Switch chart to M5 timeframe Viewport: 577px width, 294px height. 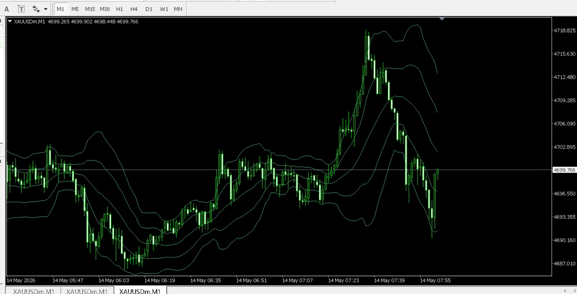pos(75,9)
